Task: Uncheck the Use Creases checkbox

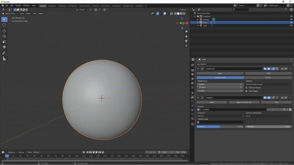Action: pos(247,91)
